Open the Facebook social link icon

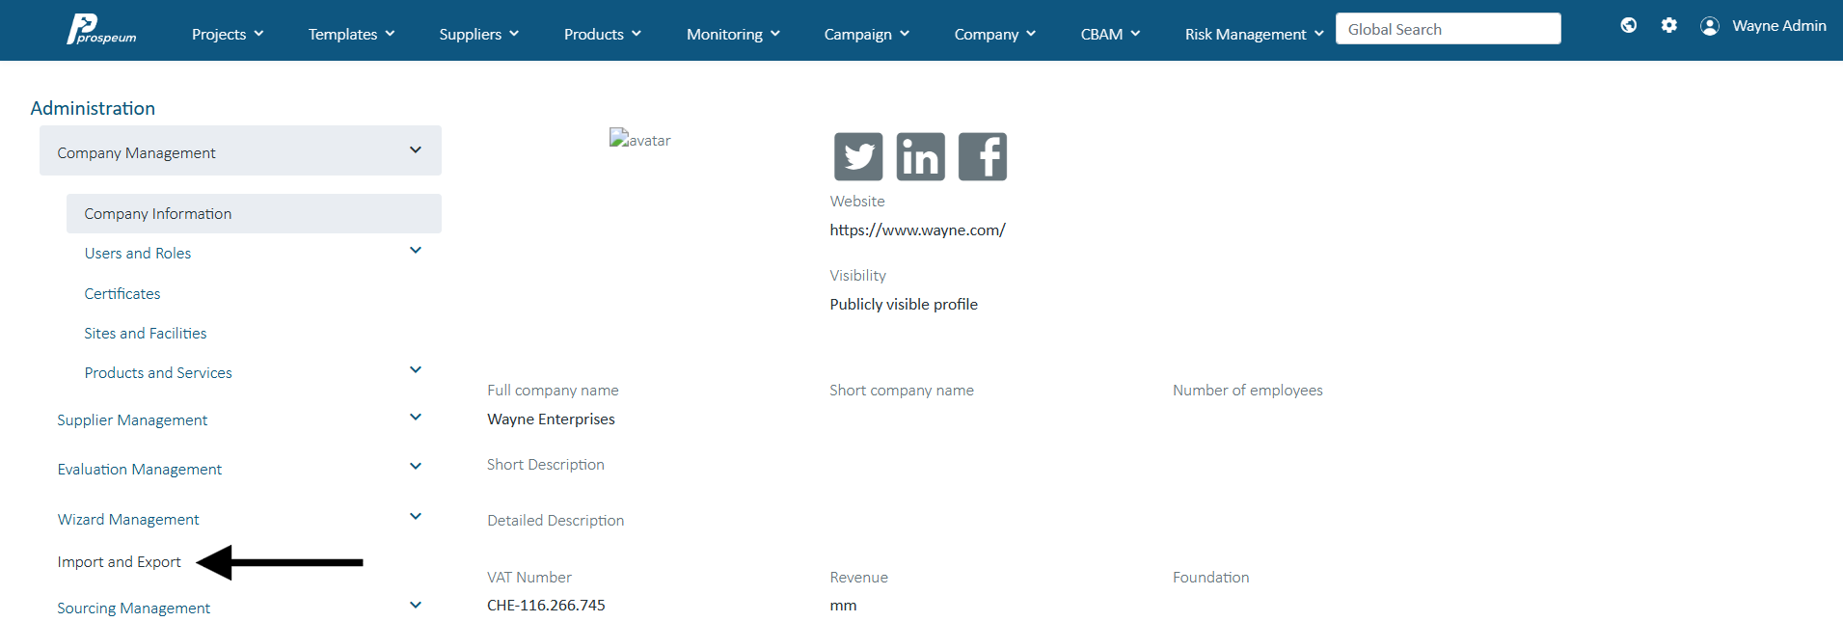pos(983,156)
